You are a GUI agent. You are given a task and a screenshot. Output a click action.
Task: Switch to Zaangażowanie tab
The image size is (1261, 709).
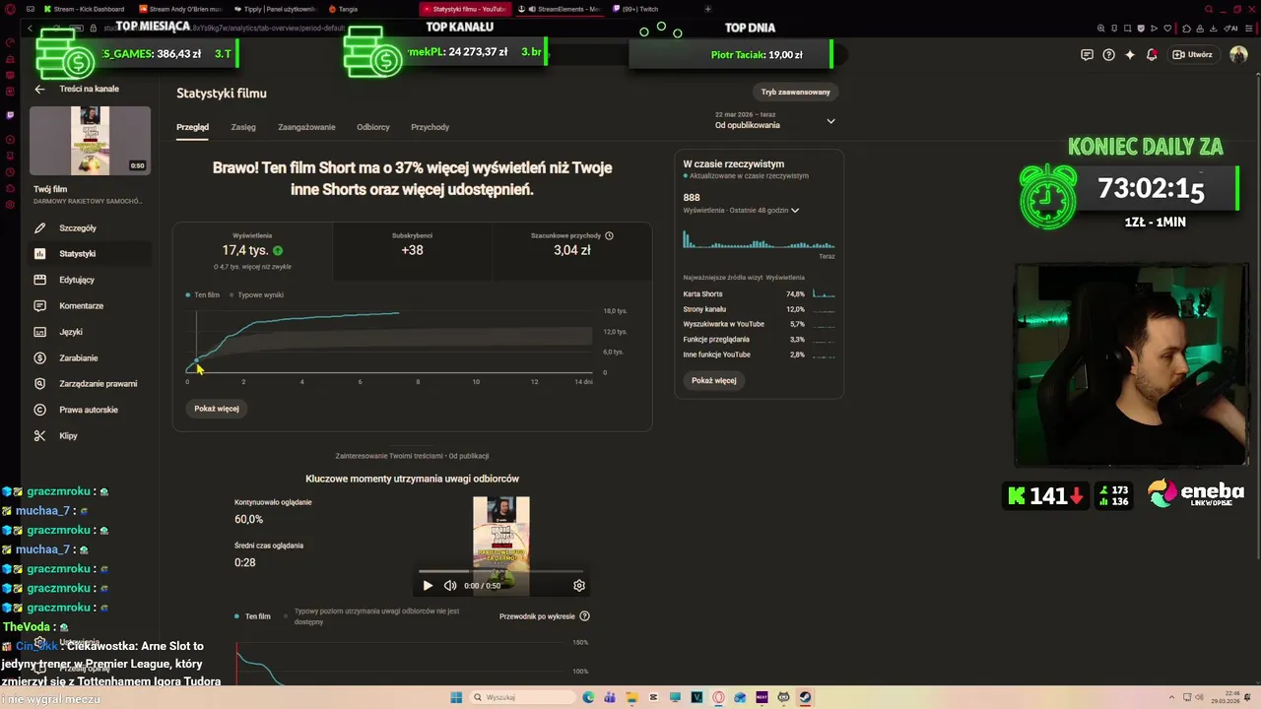click(x=306, y=127)
